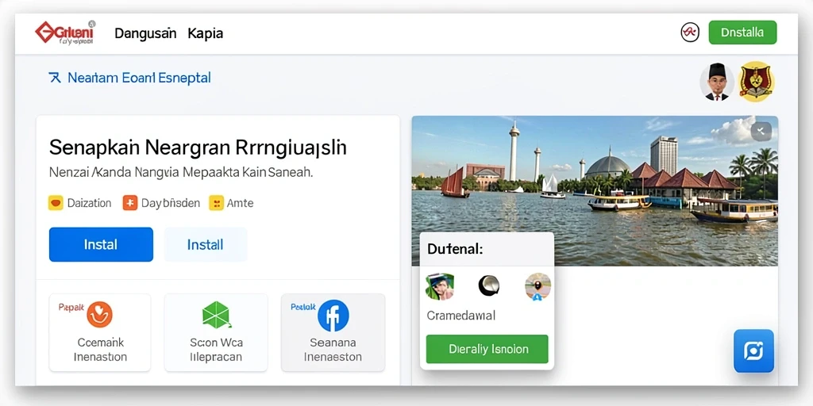This screenshot has width=813, height=406.
Task: Open the Dangusan menu item
Action: (145, 33)
